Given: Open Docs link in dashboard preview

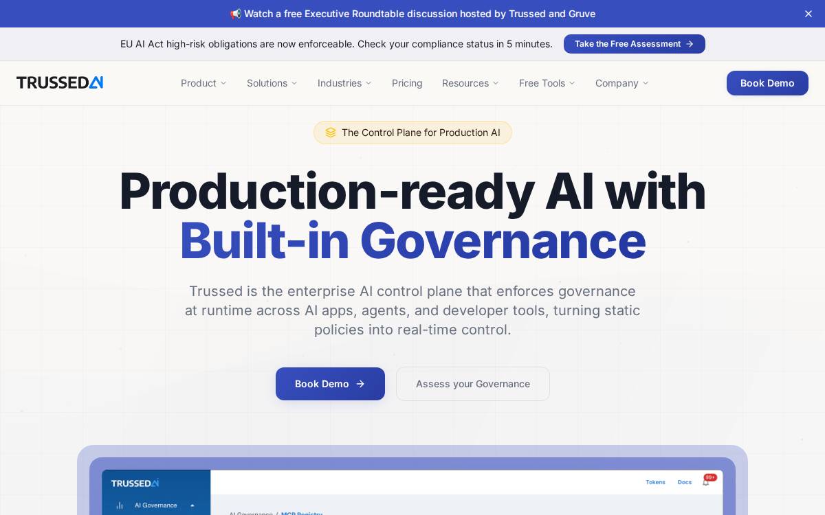Looking at the screenshot, I should pos(685,482).
